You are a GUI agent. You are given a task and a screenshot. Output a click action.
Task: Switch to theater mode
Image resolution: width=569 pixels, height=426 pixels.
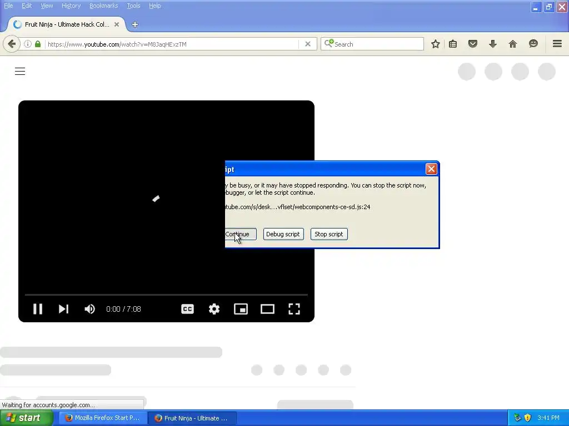pyautogui.click(x=267, y=309)
